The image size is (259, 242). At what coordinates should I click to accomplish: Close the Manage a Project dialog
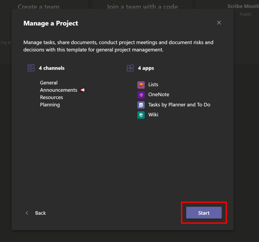[x=219, y=23]
